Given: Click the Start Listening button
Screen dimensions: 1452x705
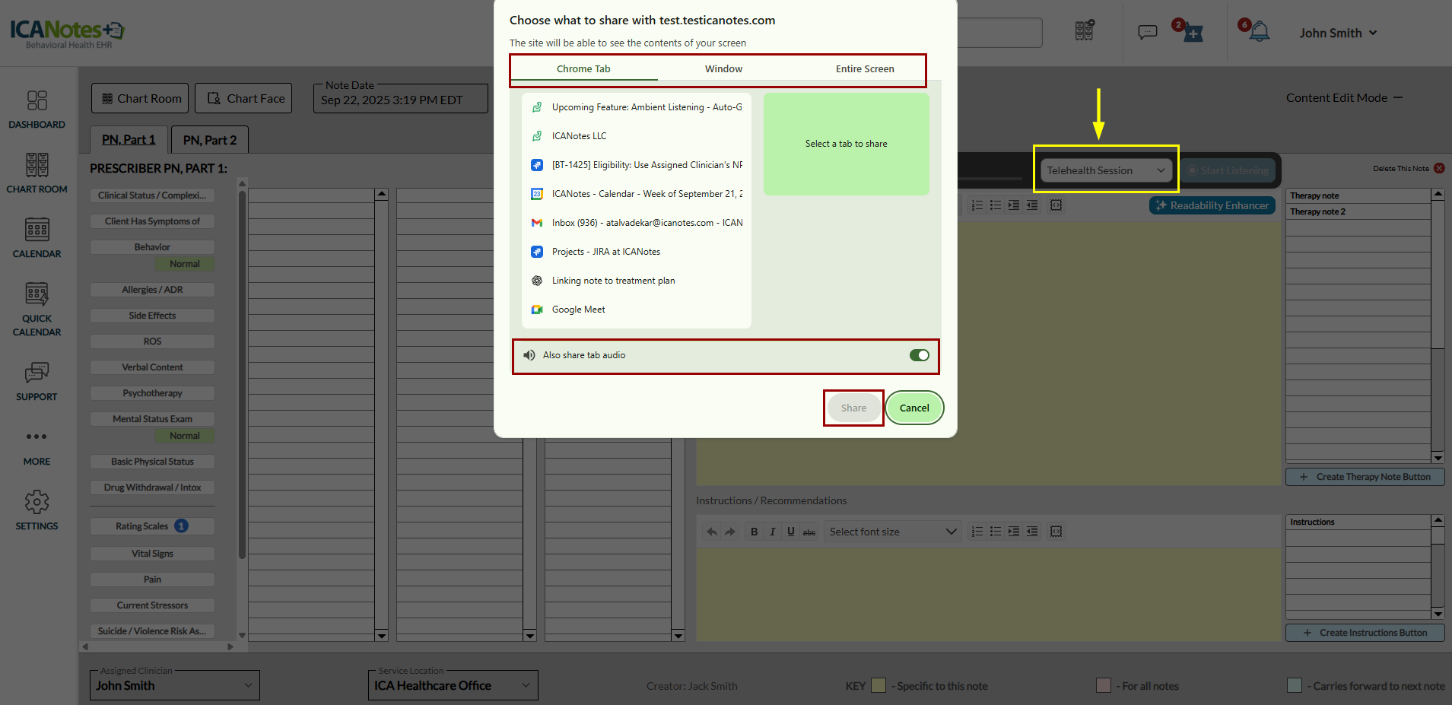Looking at the screenshot, I should pos(1228,170).
